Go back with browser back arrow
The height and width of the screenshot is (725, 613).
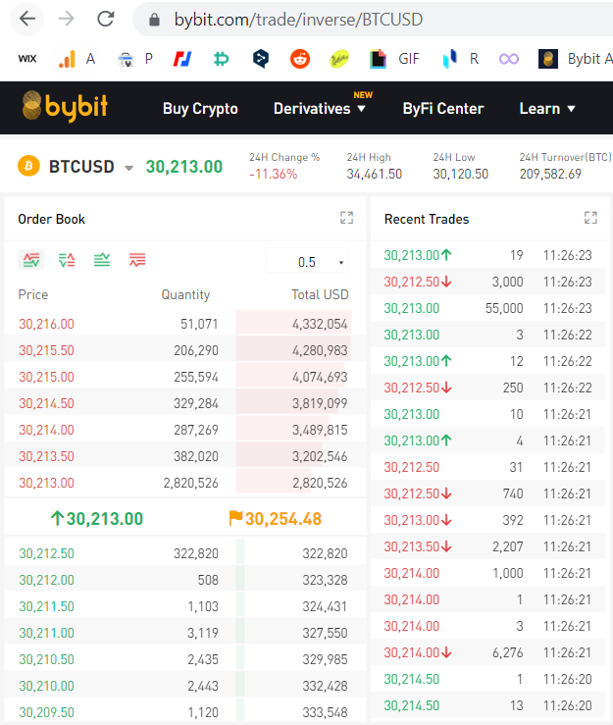[27, 19]
